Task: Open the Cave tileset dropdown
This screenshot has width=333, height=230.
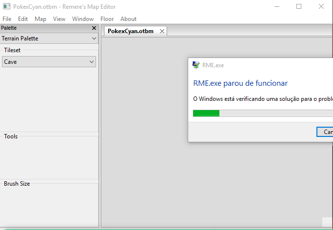Action: (49, 62)
